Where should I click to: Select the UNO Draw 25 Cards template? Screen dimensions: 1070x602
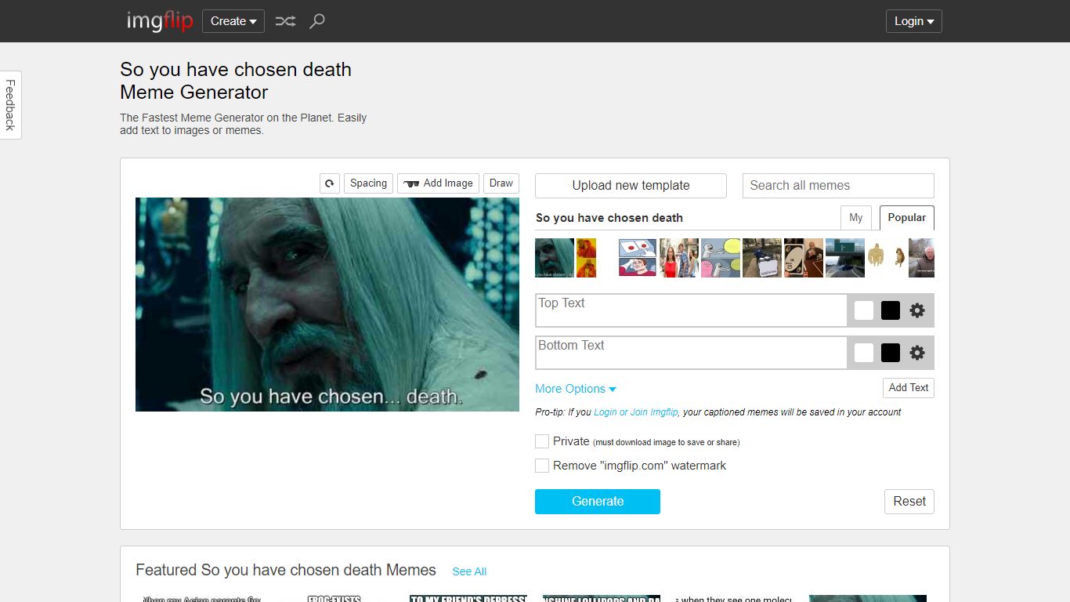pos(804,258)
